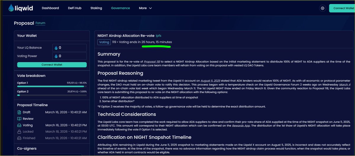Screen dimensions: 355x156
Task: Click the Voting timeline icon
Action: 19,125
